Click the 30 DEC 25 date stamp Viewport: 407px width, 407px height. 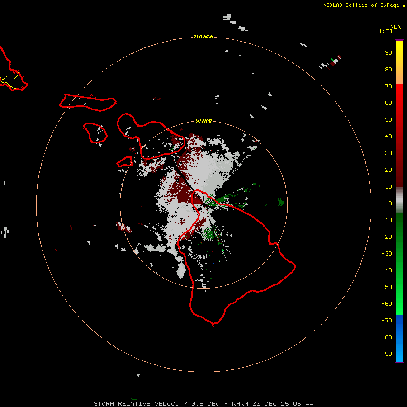coord(271,404)
